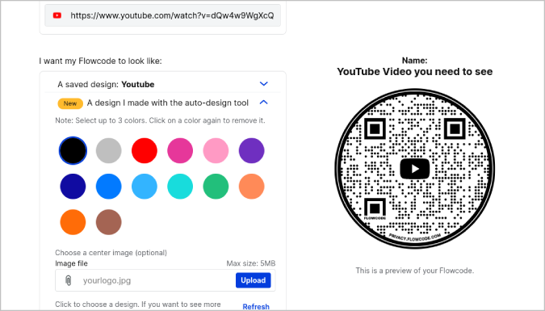Open the saved design Youtube row
The height and width of the screenshot is (311, 545).
(162, 84)
